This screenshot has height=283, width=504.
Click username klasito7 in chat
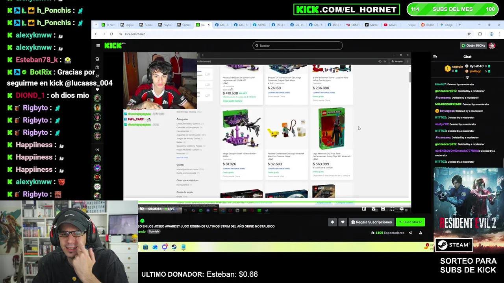[x=441, y=85]
